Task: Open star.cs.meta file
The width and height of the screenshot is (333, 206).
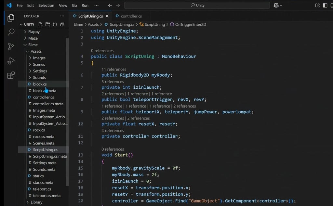Action: point(43,183)
